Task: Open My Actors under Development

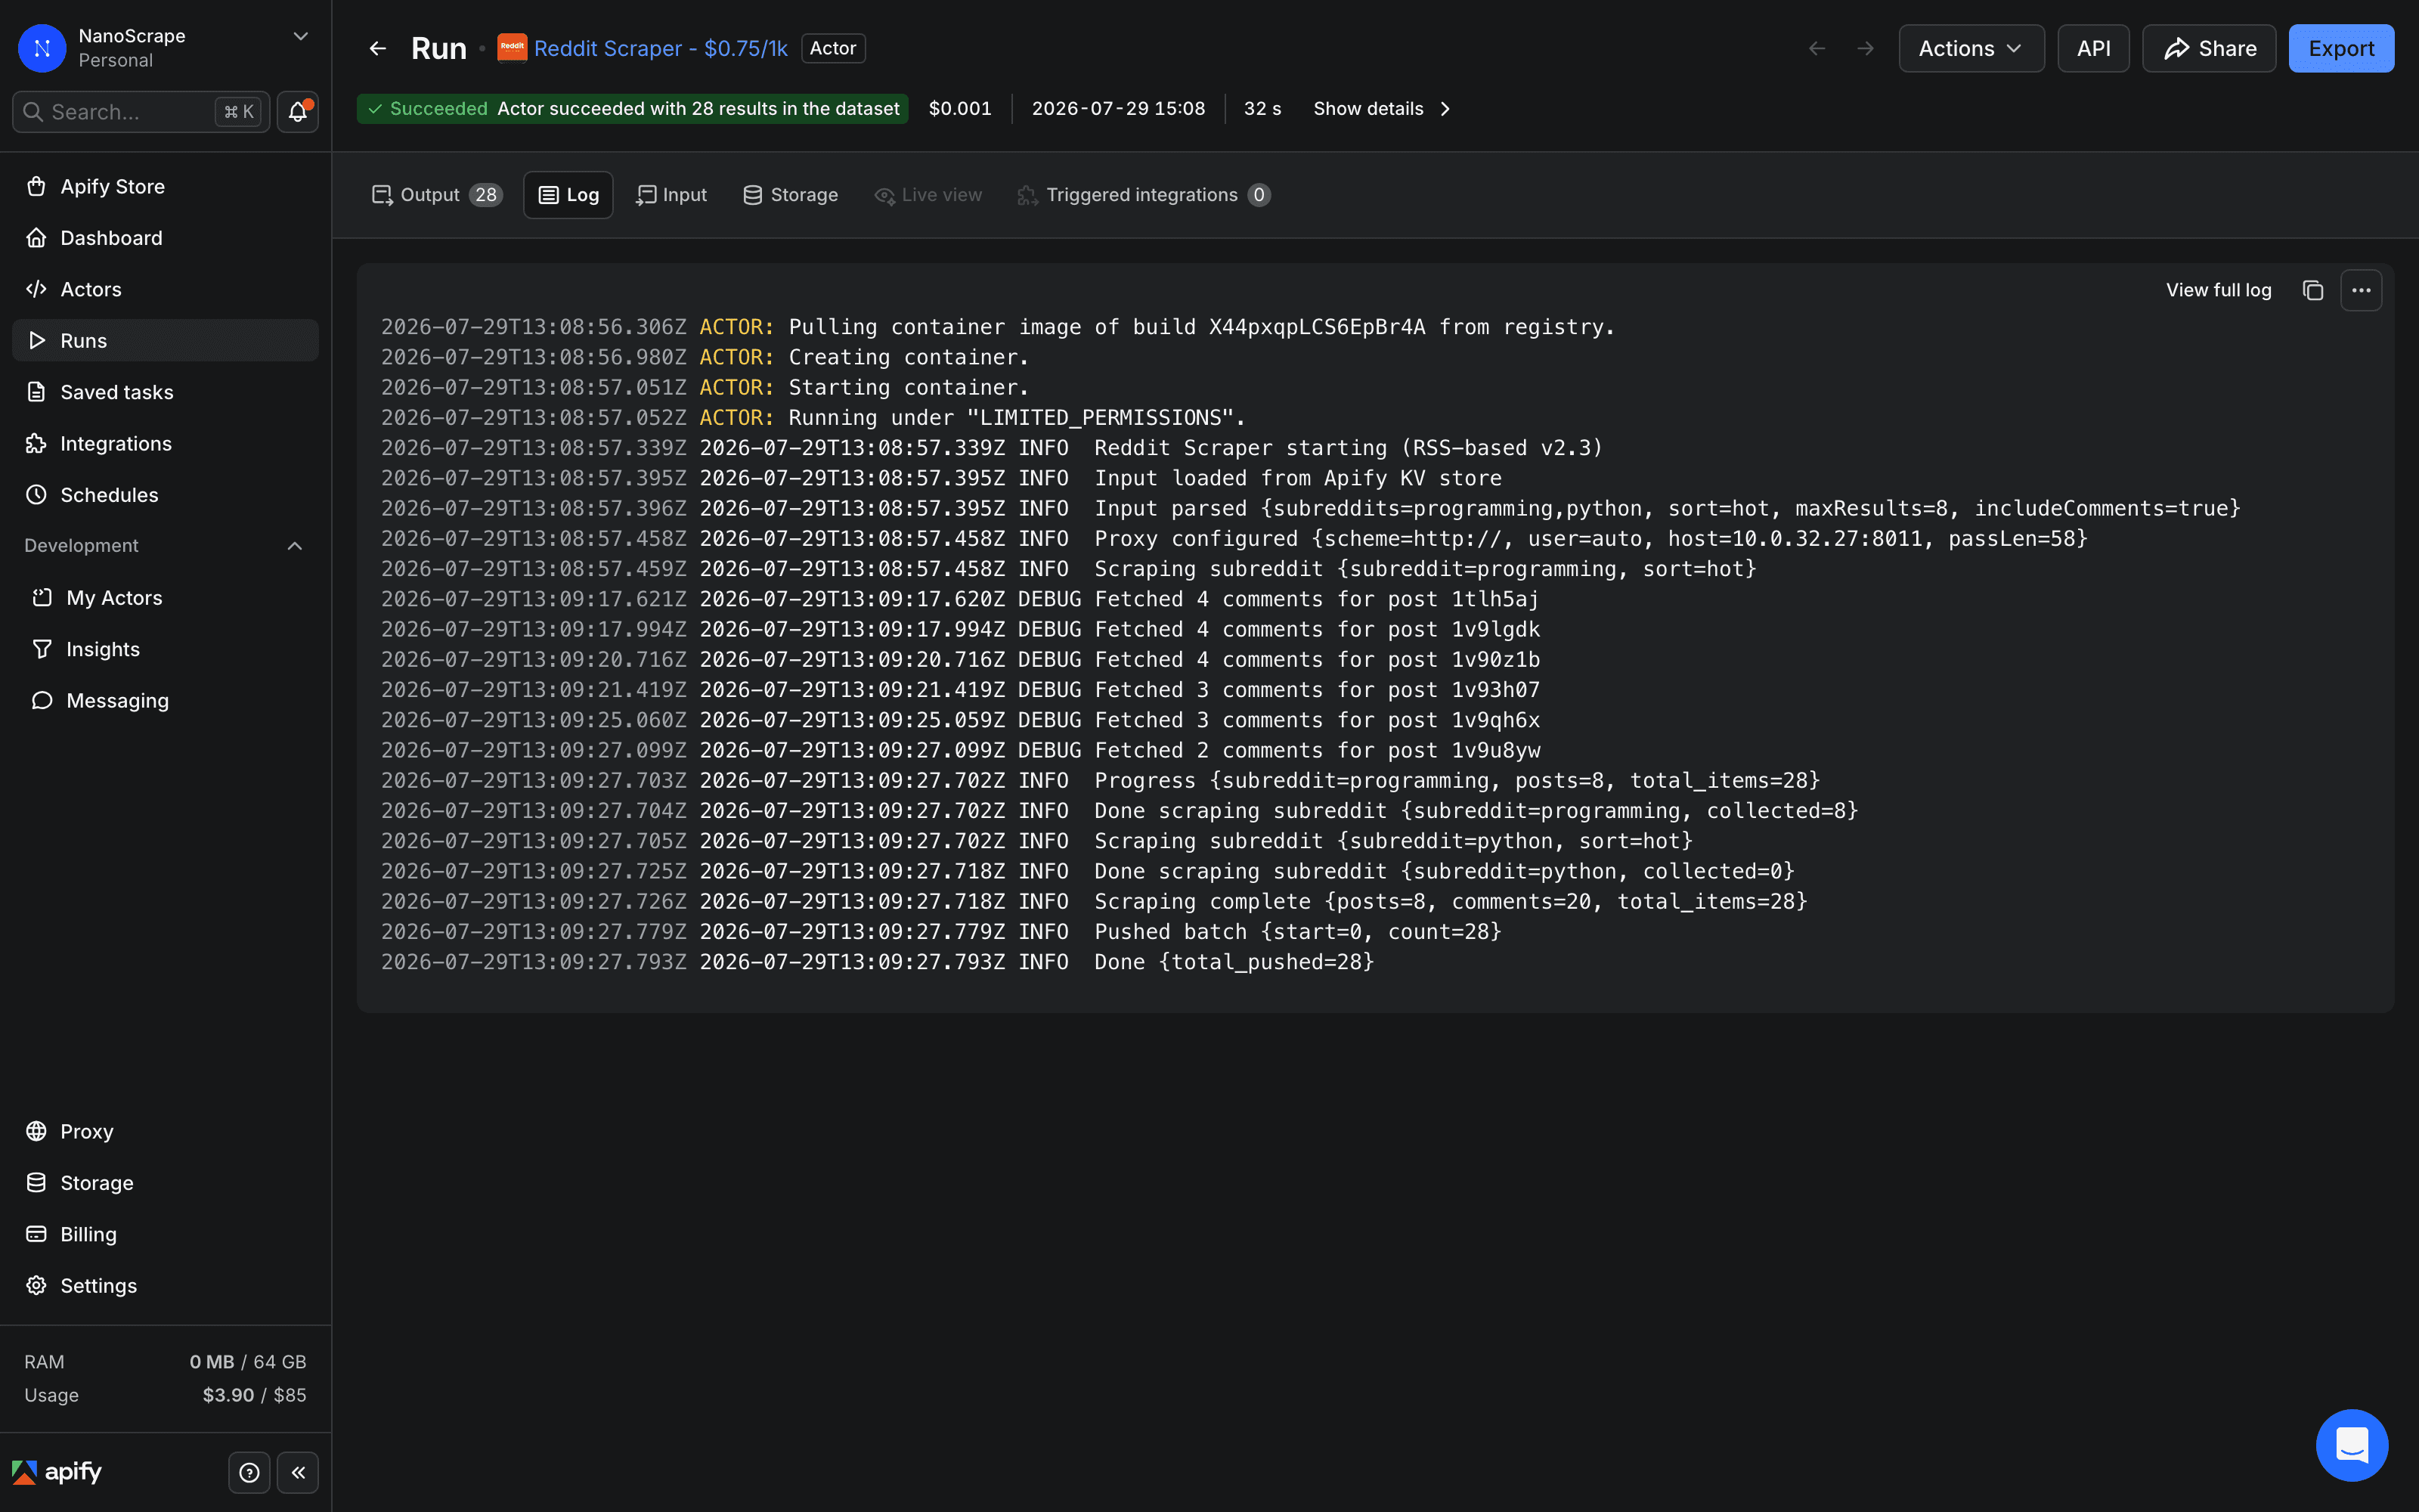Action: tap(165, 598)
